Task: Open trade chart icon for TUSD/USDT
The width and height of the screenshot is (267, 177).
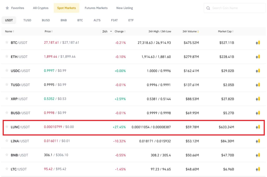Action: [258, 85]
